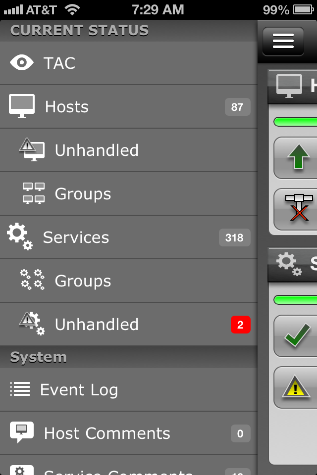Open Unhandled hosts warning icon
Image resolution: width=317 pixels, height=475 pixels.
[32, 149]
